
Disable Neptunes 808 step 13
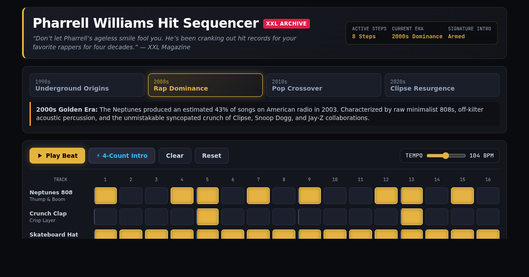[x=411, y=196]
